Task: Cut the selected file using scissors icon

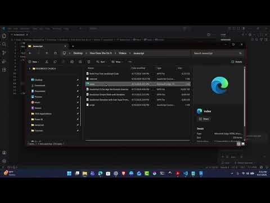Action: click(x=47, y=61)
